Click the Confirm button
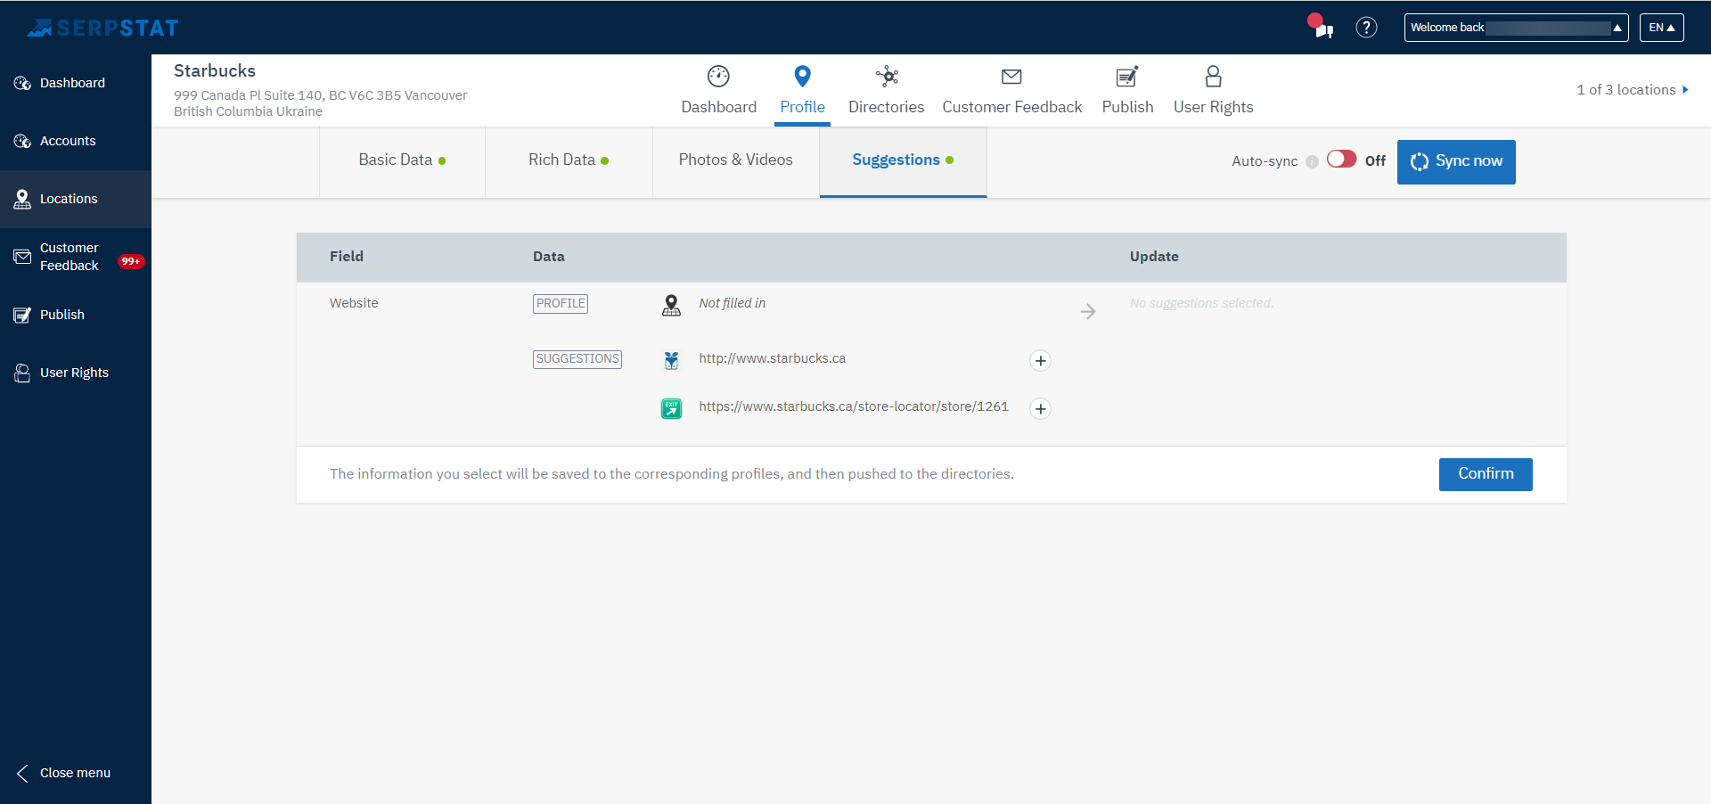Screen dimensions: 1711x804 pyautogui.click(x=1486, y=474)
